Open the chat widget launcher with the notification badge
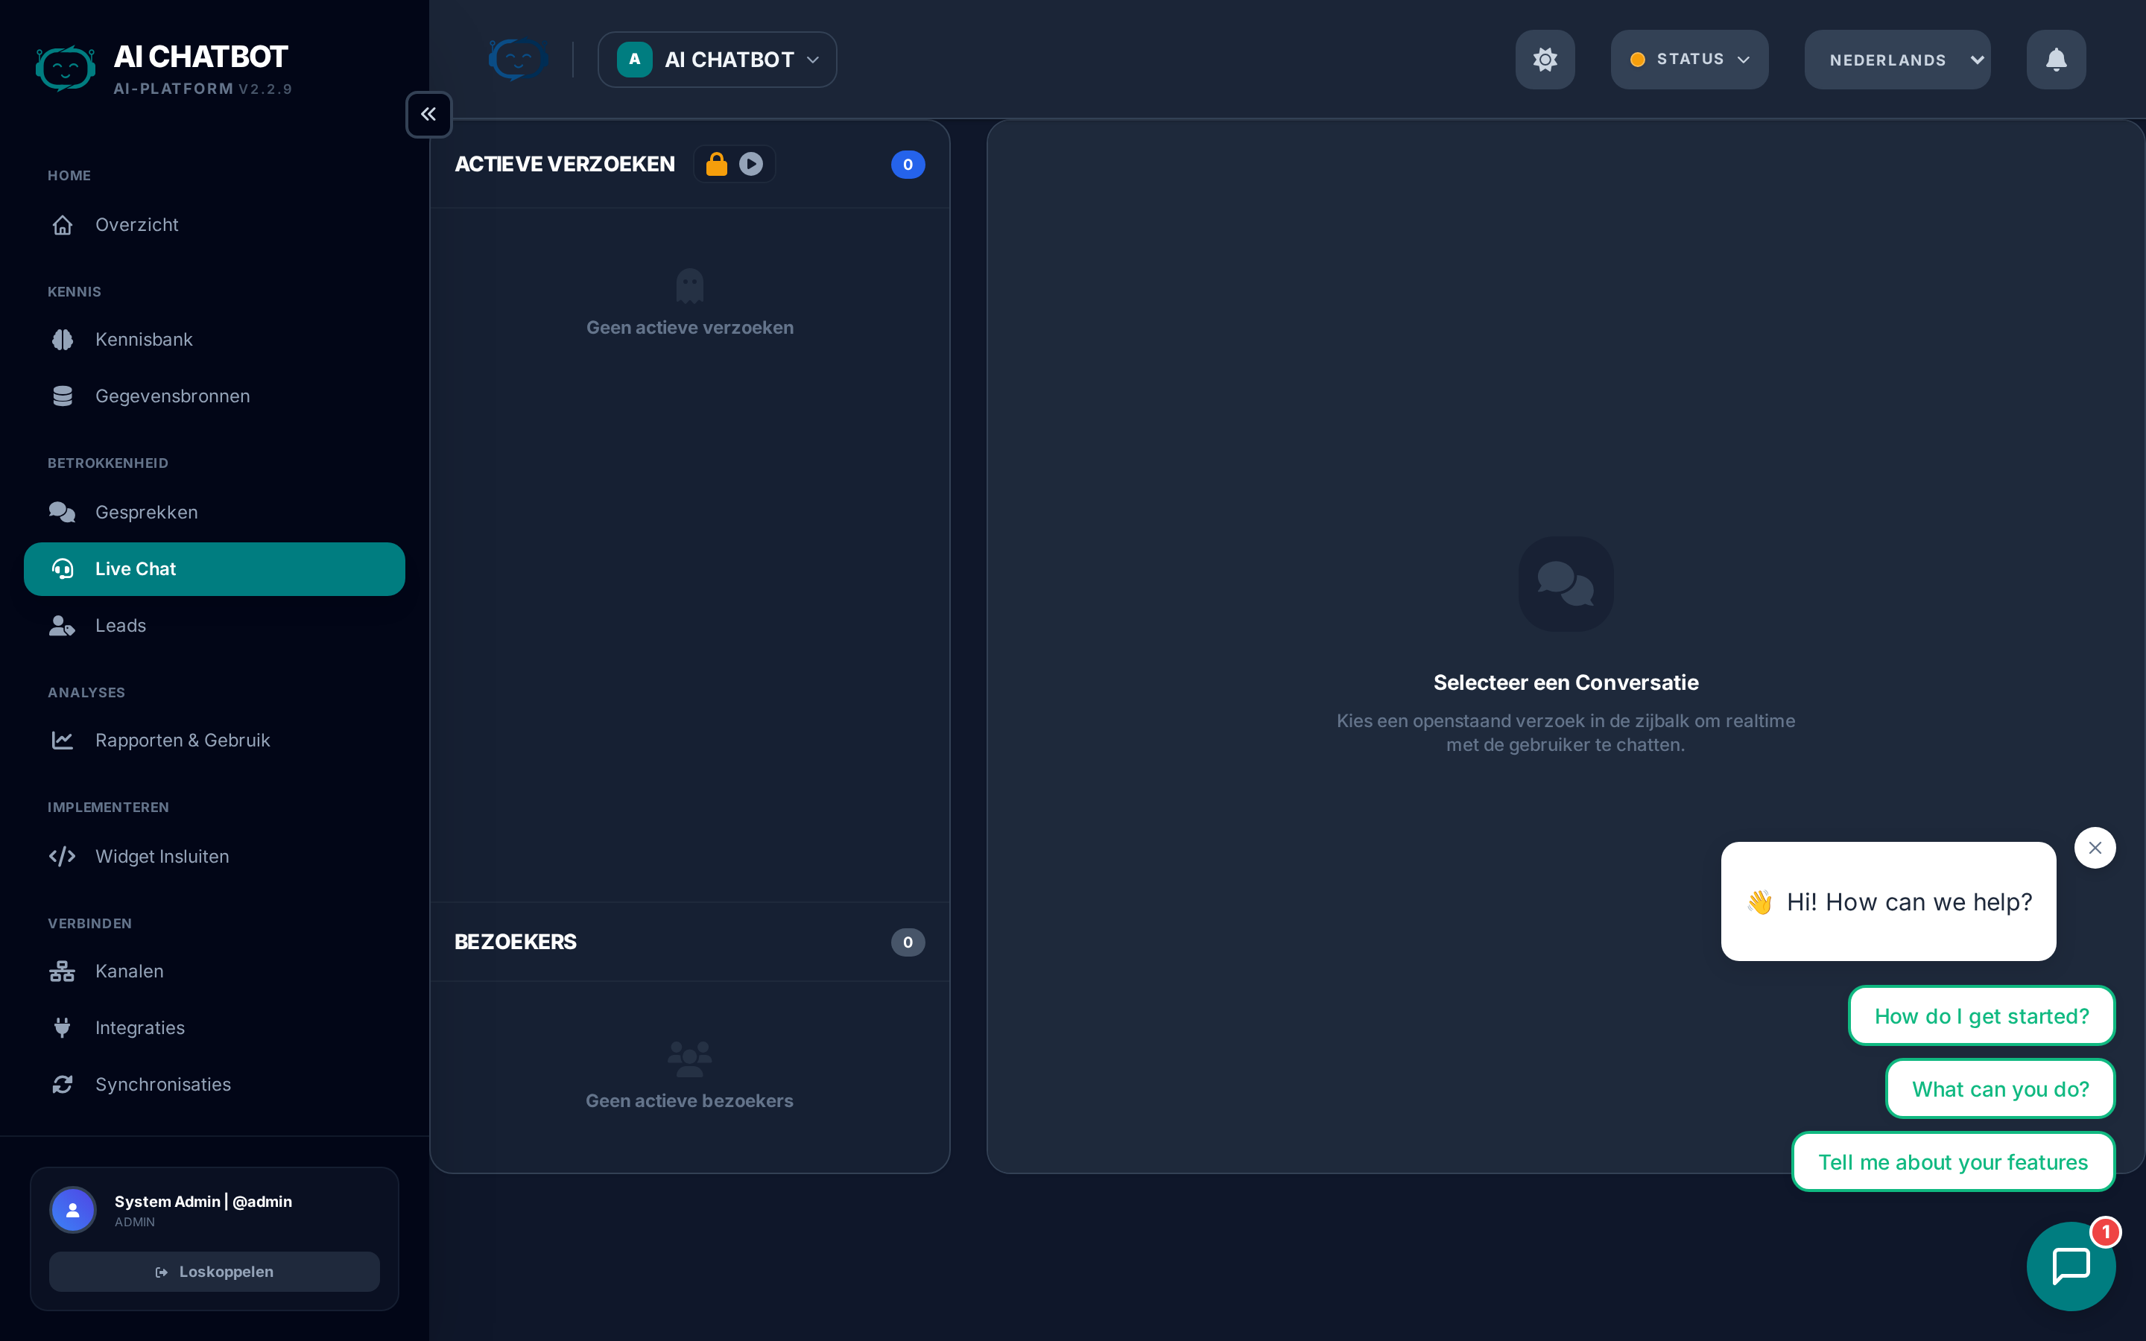Screen dimensions: 2146x1341 [2071, 1266]
